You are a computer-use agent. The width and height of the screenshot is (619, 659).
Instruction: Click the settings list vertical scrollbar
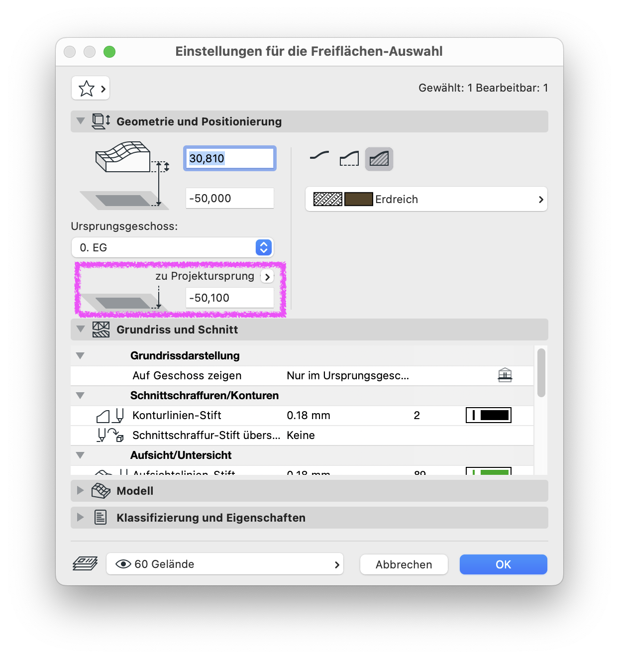[541, 373]
